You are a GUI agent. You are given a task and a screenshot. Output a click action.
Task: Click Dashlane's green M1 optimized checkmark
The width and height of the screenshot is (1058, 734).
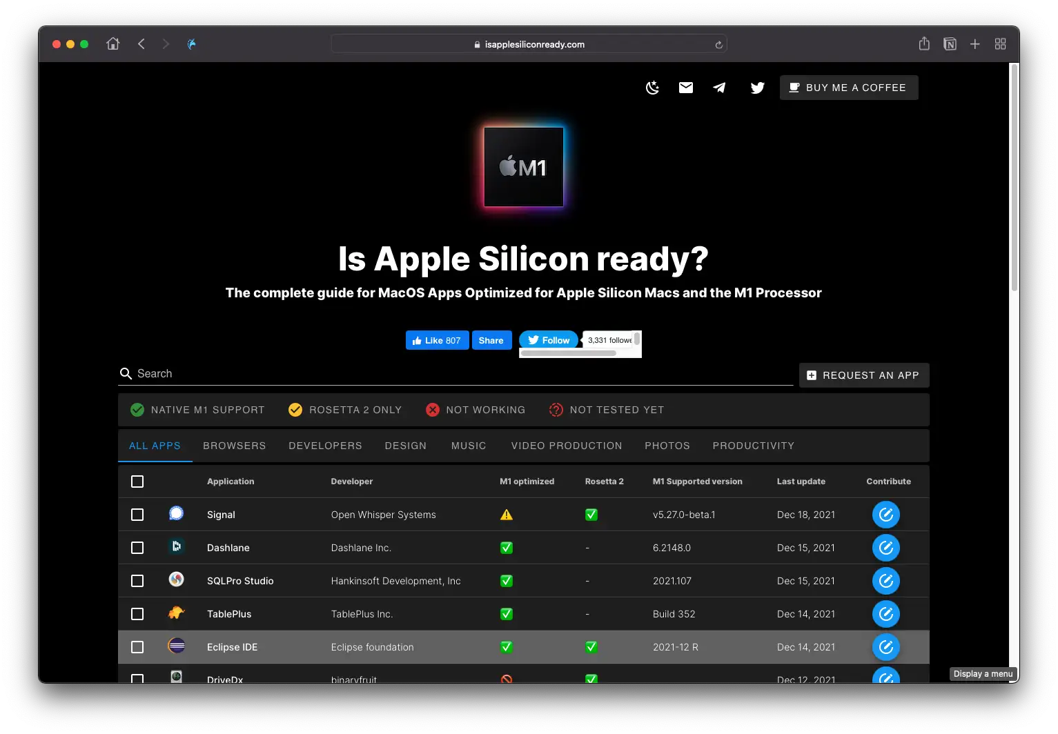tap(507, 548)
